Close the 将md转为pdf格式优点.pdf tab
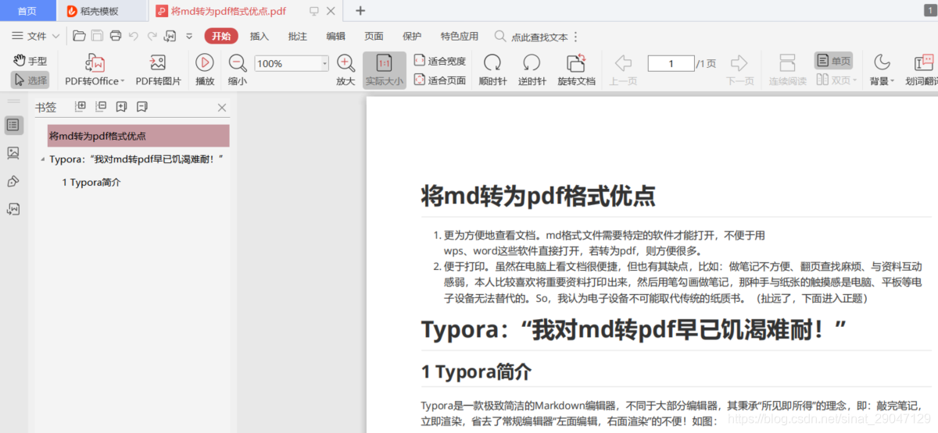This screenshot has height=433, width=938. point(332,11)
